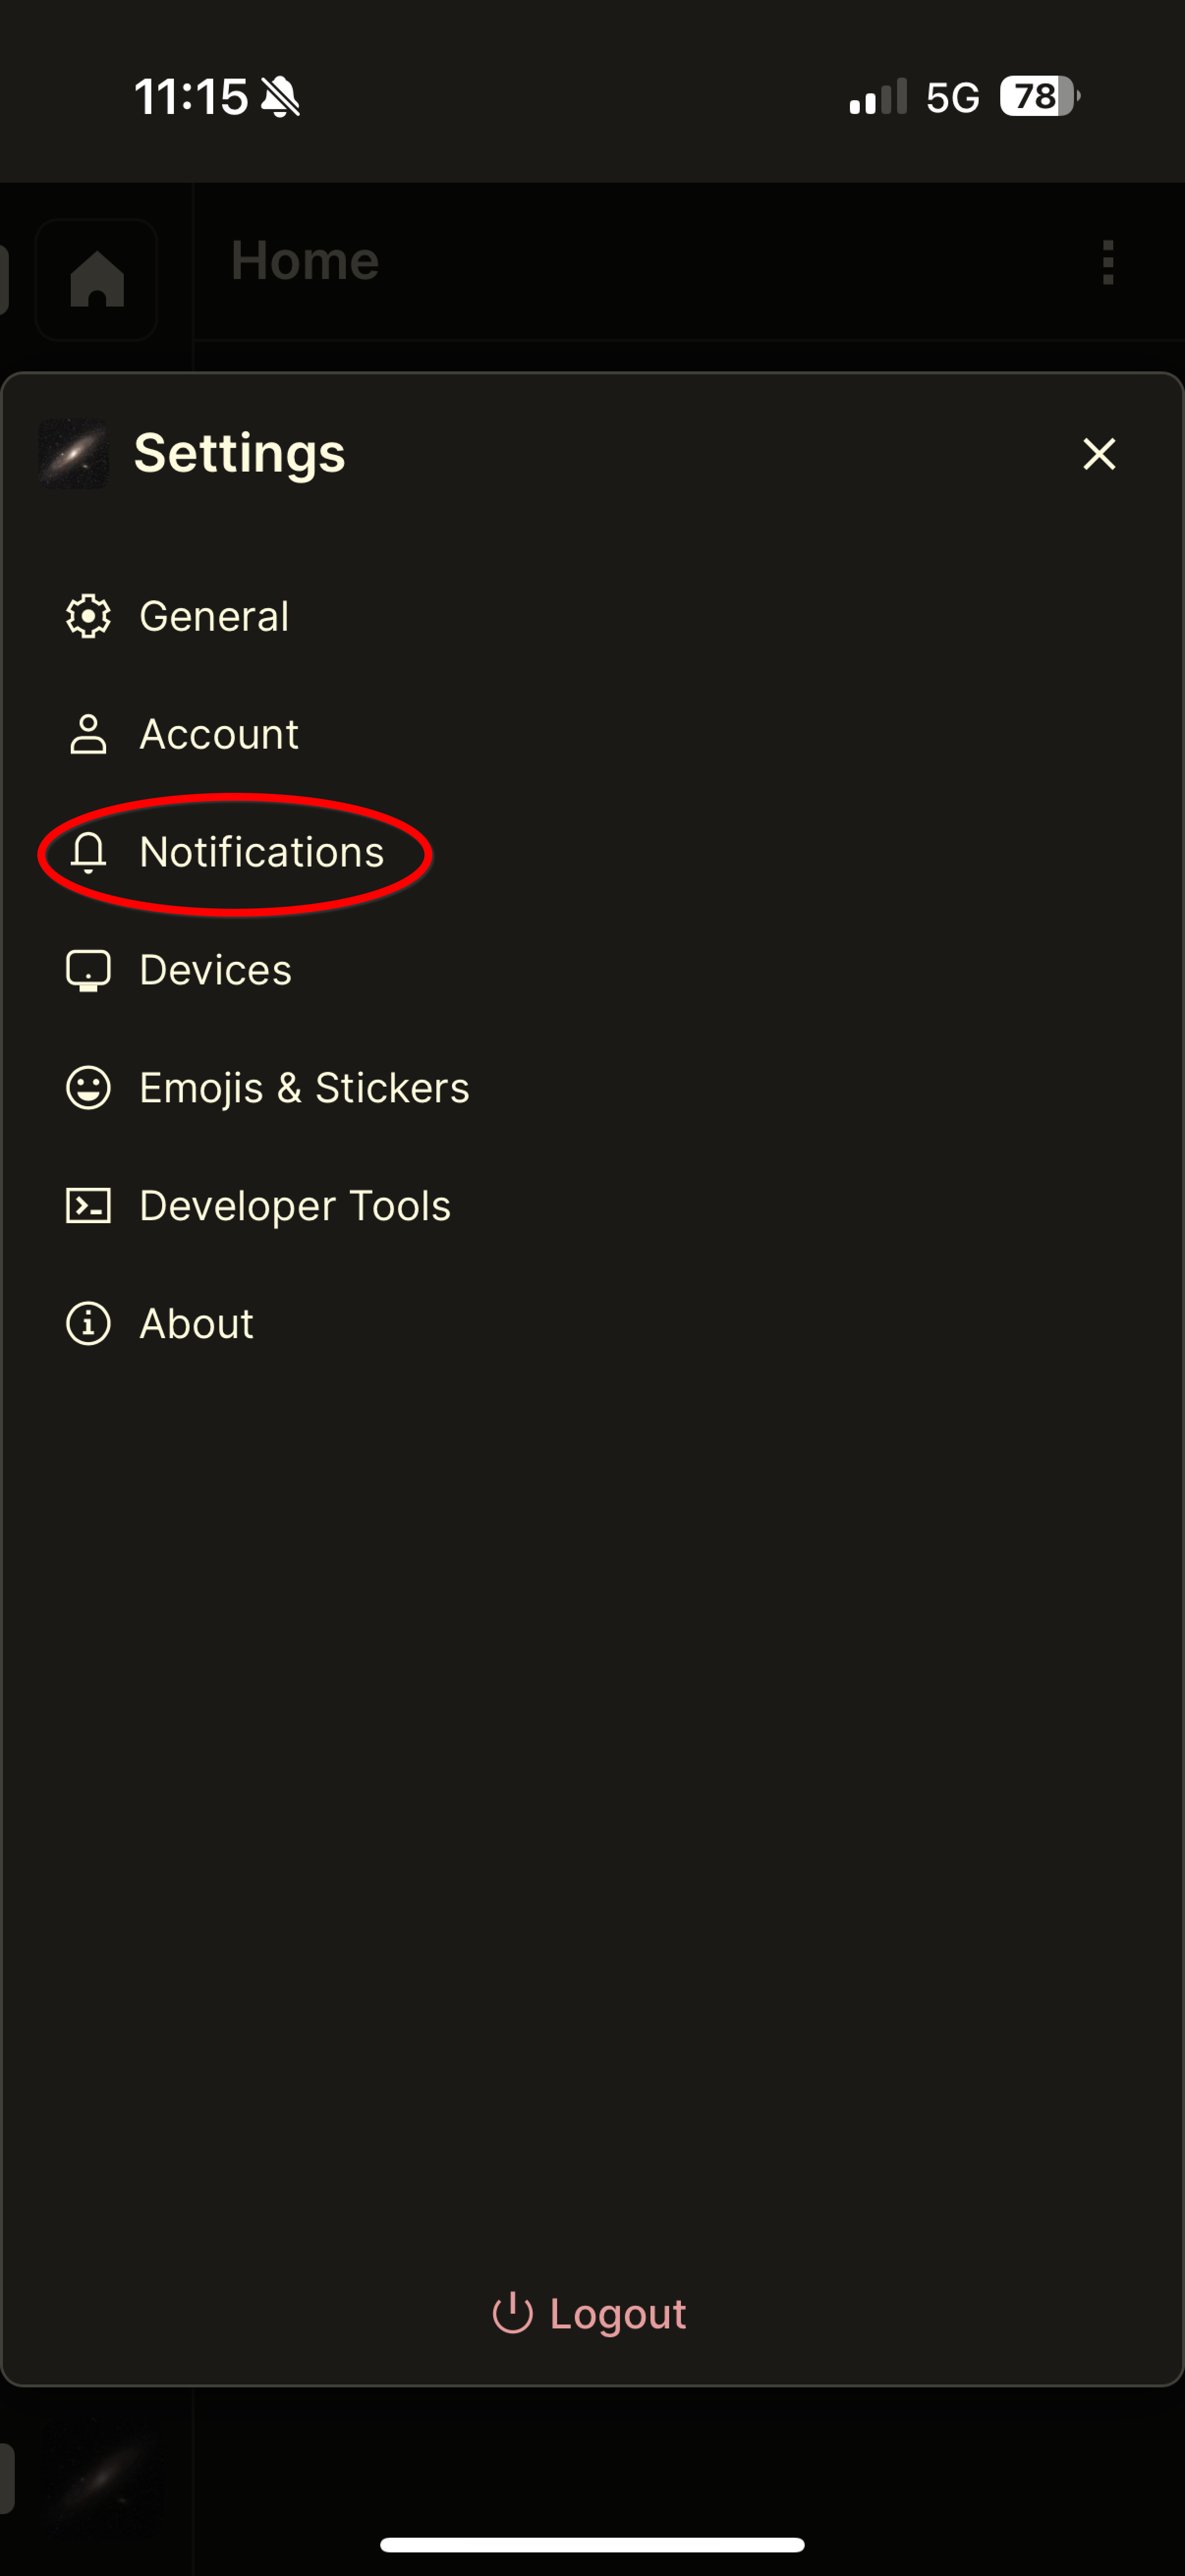The image size is (1185, 2576).
Task: Click the Developer Tools terminal icon
Action: [x=88, y=1206]
